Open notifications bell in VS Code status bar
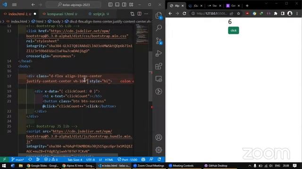 pos(159,160)
